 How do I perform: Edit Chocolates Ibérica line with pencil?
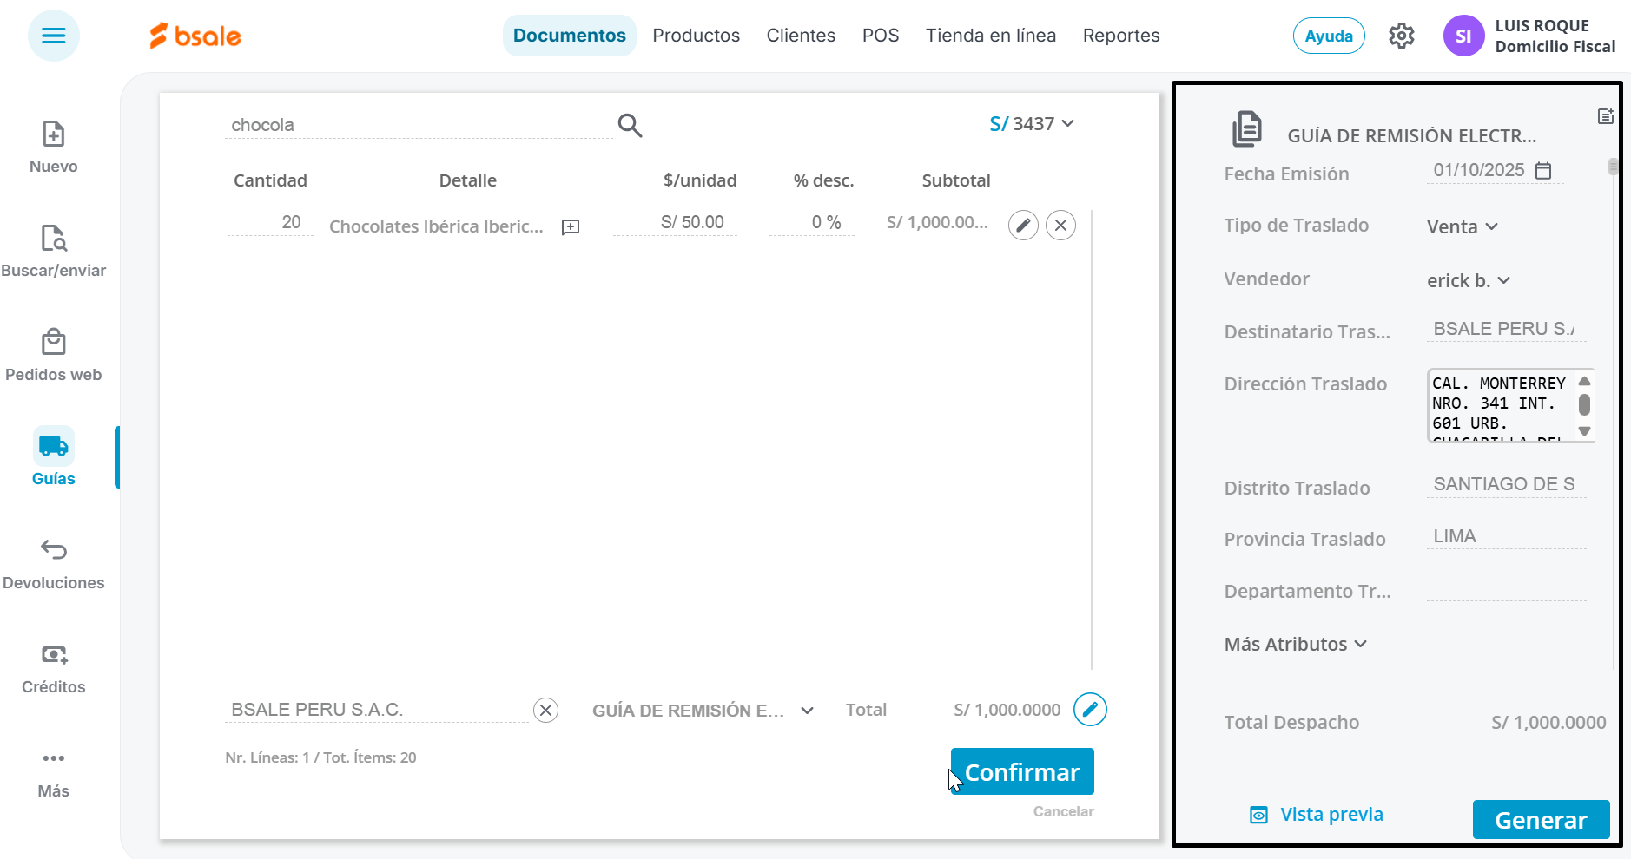(1023, 226)
